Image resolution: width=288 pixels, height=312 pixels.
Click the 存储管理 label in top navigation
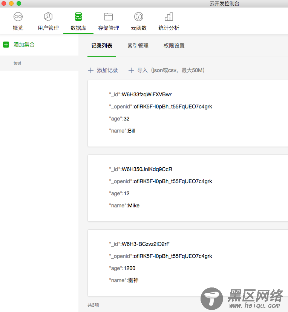coord(109,28)
